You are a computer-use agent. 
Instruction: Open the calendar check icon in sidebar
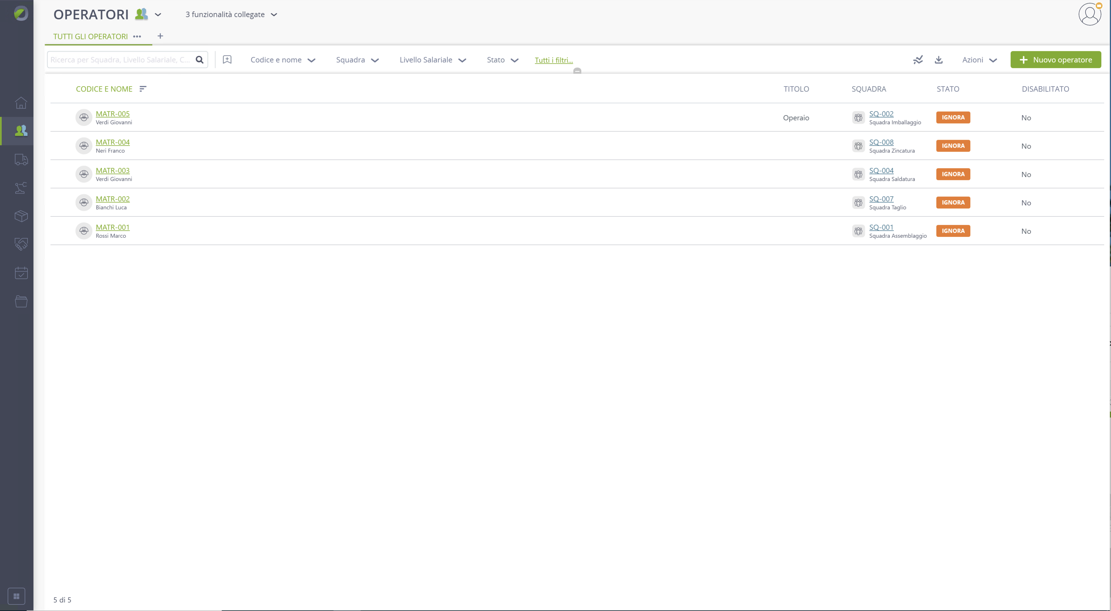coord(21,273)
